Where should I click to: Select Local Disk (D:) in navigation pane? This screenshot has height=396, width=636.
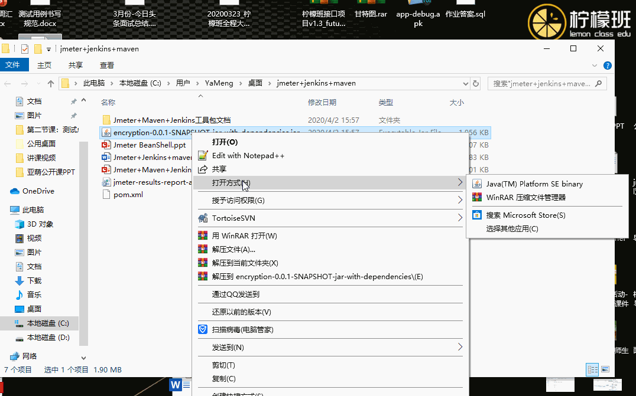click(48, 338)
